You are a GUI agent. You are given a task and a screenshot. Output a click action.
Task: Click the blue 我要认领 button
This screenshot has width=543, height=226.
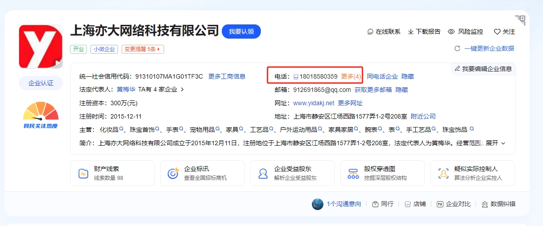pyautogui.click(x=241, y=32)
